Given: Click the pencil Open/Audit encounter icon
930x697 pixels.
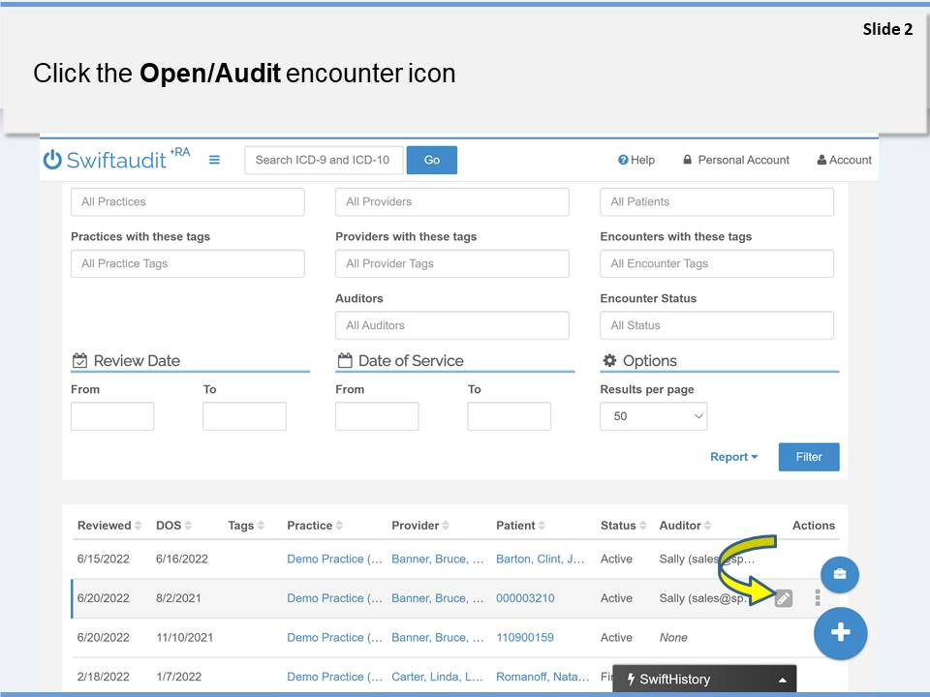Looking at the screenshot, I should 784,598.
